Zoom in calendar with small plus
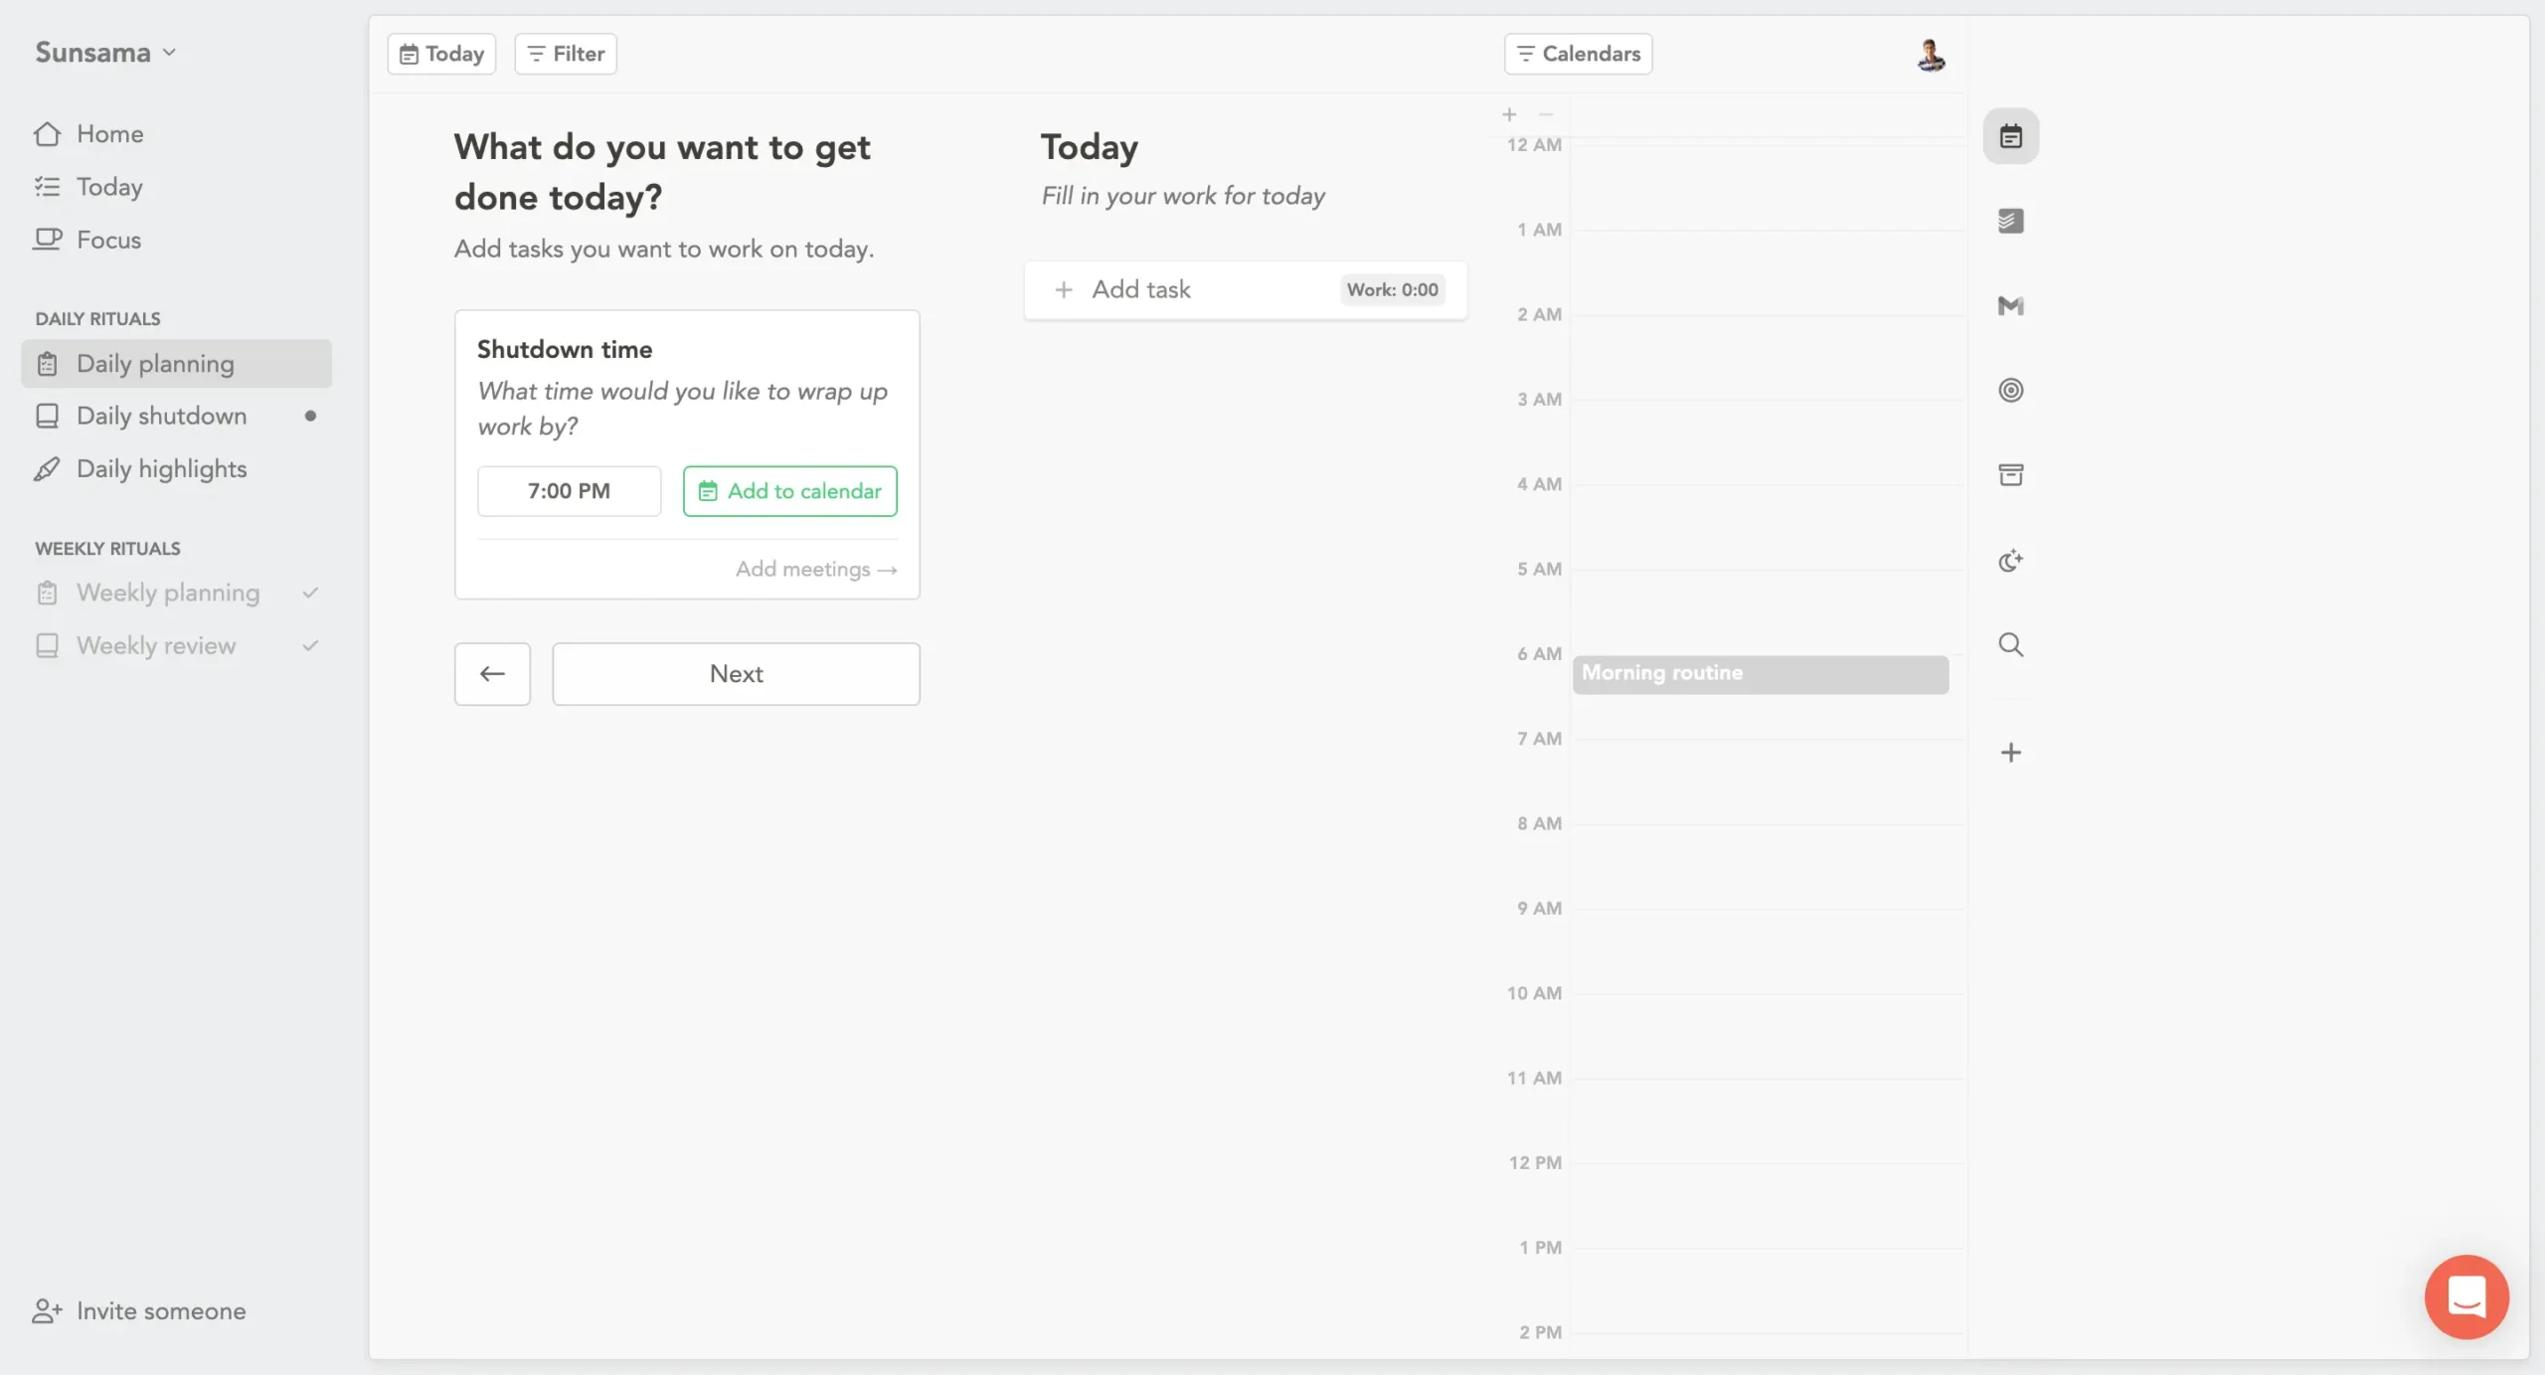The height and width of the screenshot is (1375, 2545). (1509, 115)
